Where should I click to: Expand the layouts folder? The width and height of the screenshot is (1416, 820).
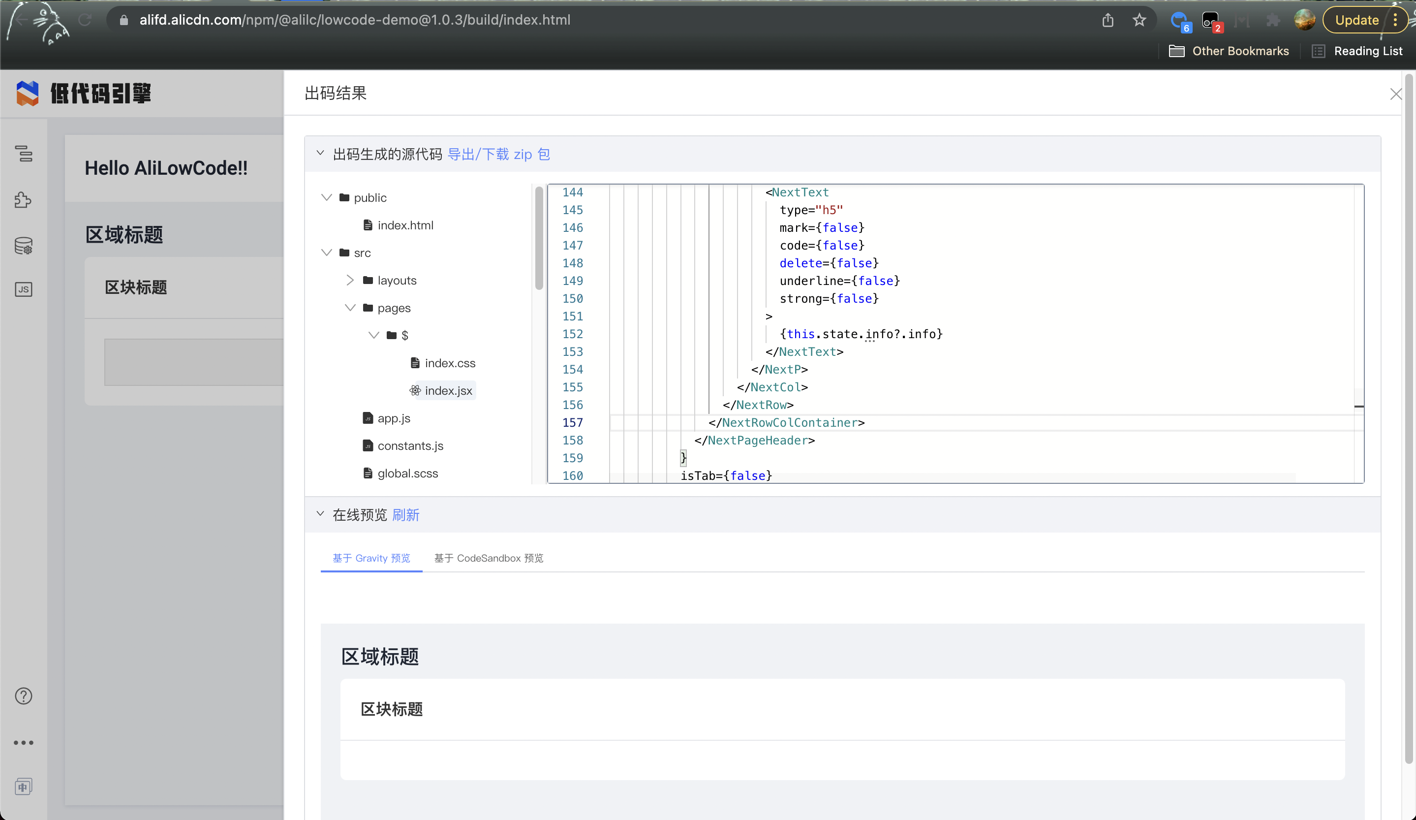[350, 280]
